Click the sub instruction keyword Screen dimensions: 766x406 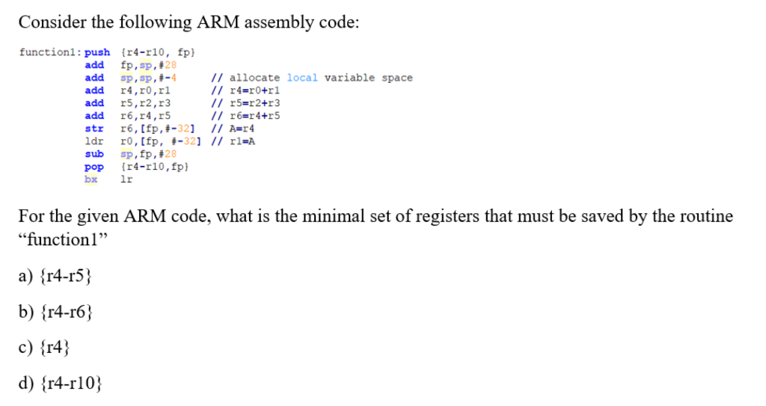click(x=94, y=154)
